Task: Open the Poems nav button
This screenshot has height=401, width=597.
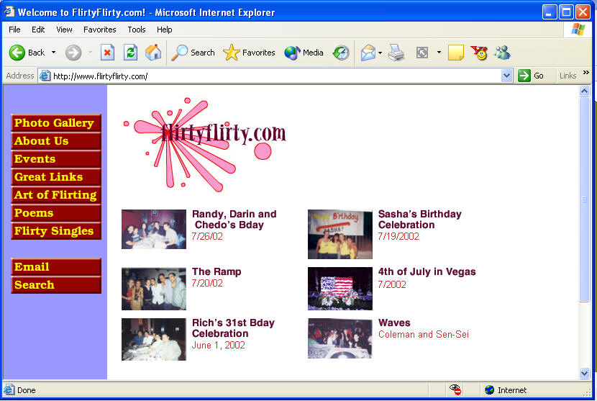Action: [56, 212]
